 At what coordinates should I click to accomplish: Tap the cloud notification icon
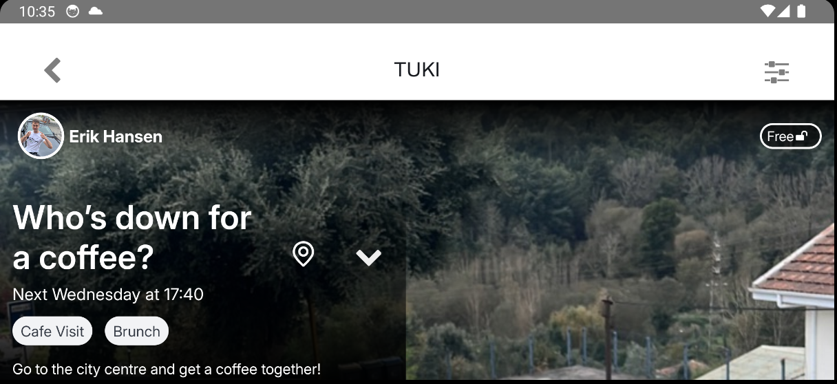[95, 11]
